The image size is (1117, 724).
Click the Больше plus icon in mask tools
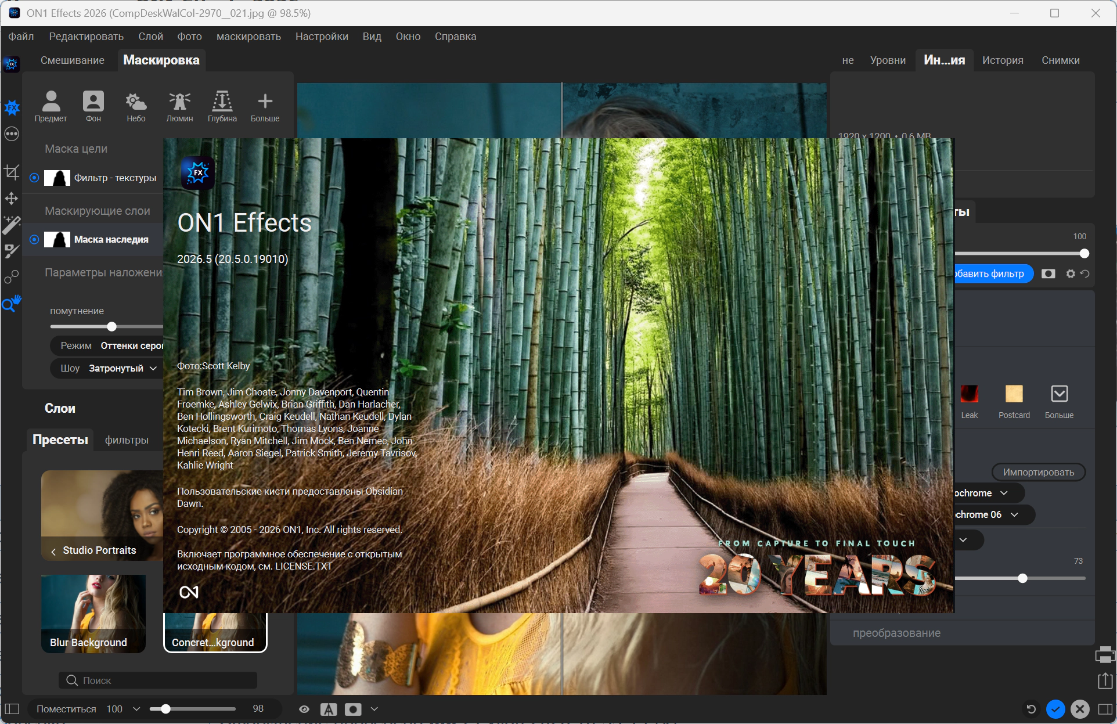pos(265,106)
